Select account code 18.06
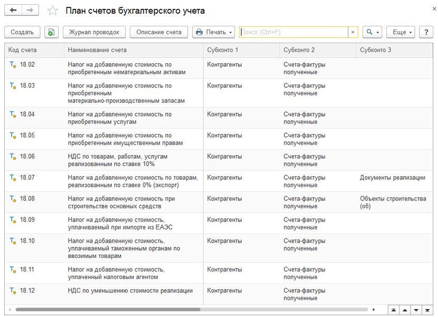The height and width of the screenshot is (317, 438). pyautogui.click(x=27, y=157)
